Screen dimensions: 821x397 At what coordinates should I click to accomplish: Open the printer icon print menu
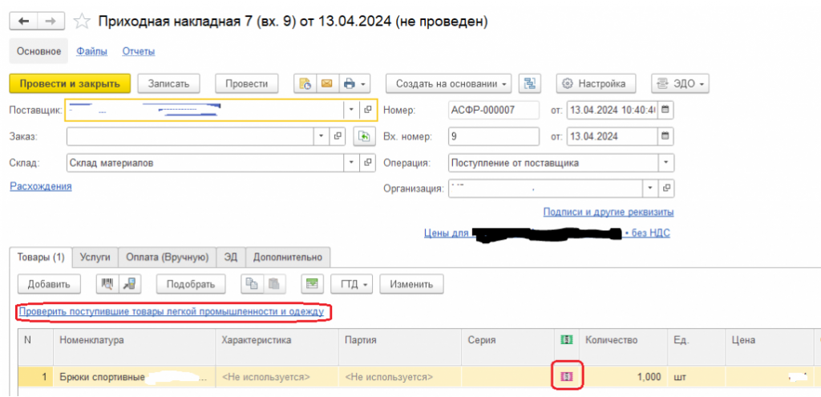pos(354,83)
